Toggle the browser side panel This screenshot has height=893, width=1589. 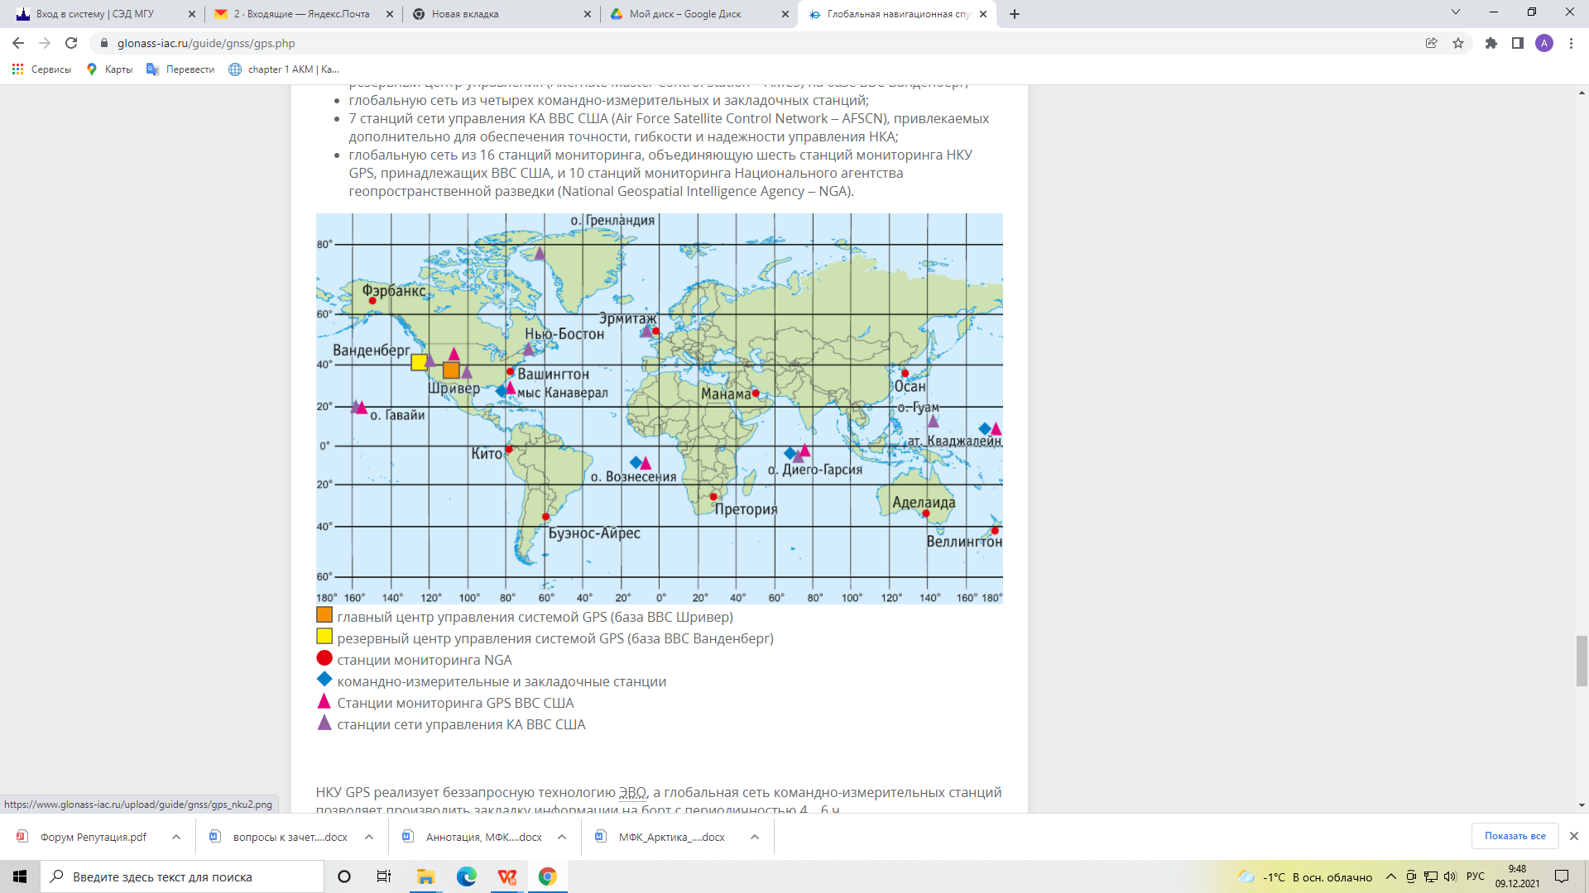point(1518,43)
